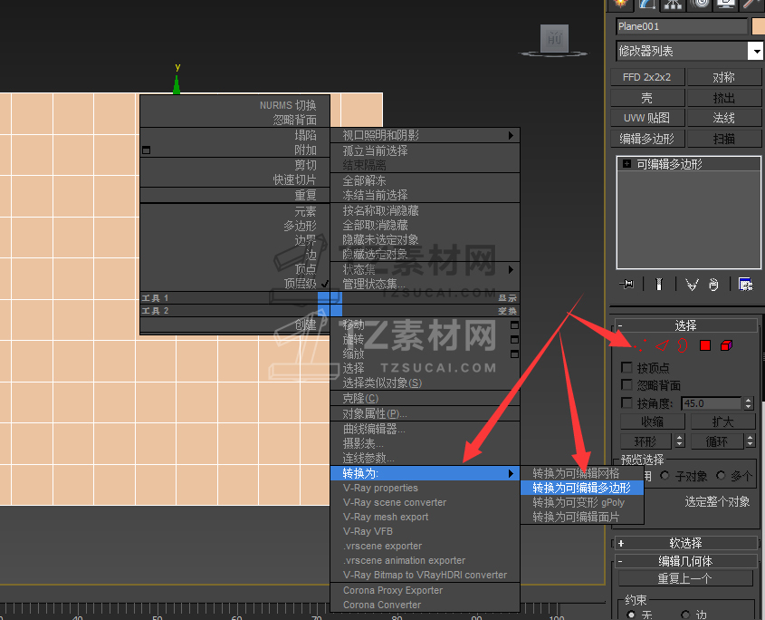This screenshot has width=765, height=620.
Task: Click V-Ray properties menu entry
Action: tap(425, 488)
